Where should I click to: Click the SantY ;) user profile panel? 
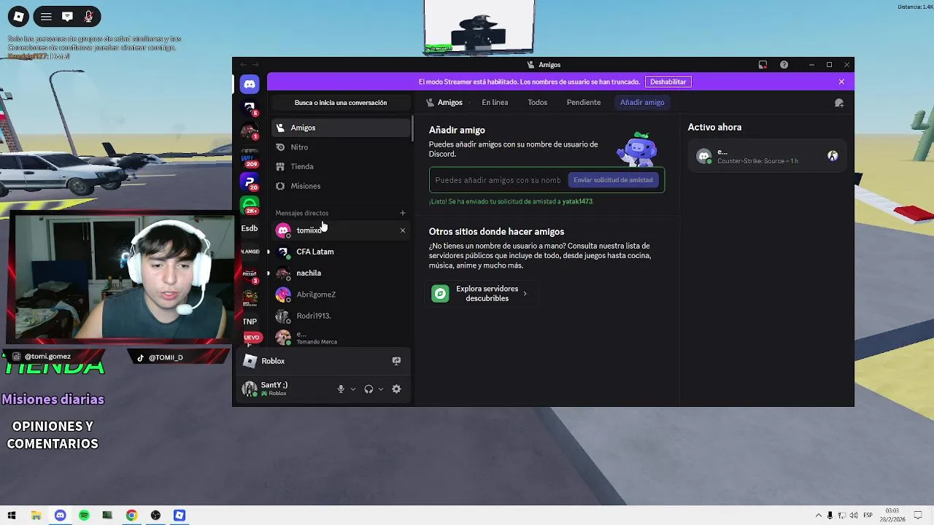pyautogui.click(x=286, y=389)
